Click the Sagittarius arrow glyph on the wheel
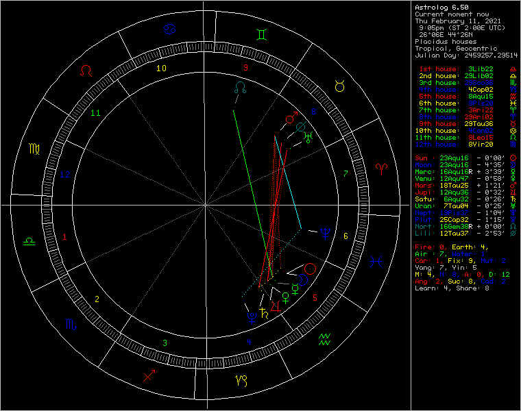 point(149,375)
